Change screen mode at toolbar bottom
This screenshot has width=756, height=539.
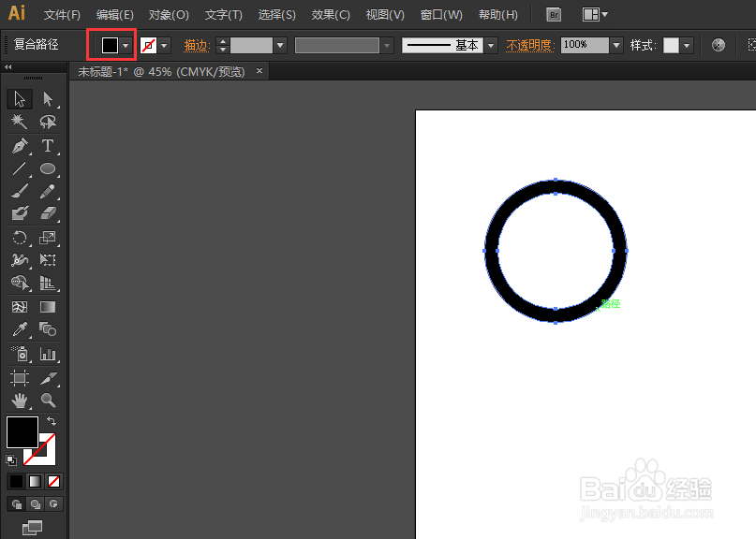tap(32, 528)
